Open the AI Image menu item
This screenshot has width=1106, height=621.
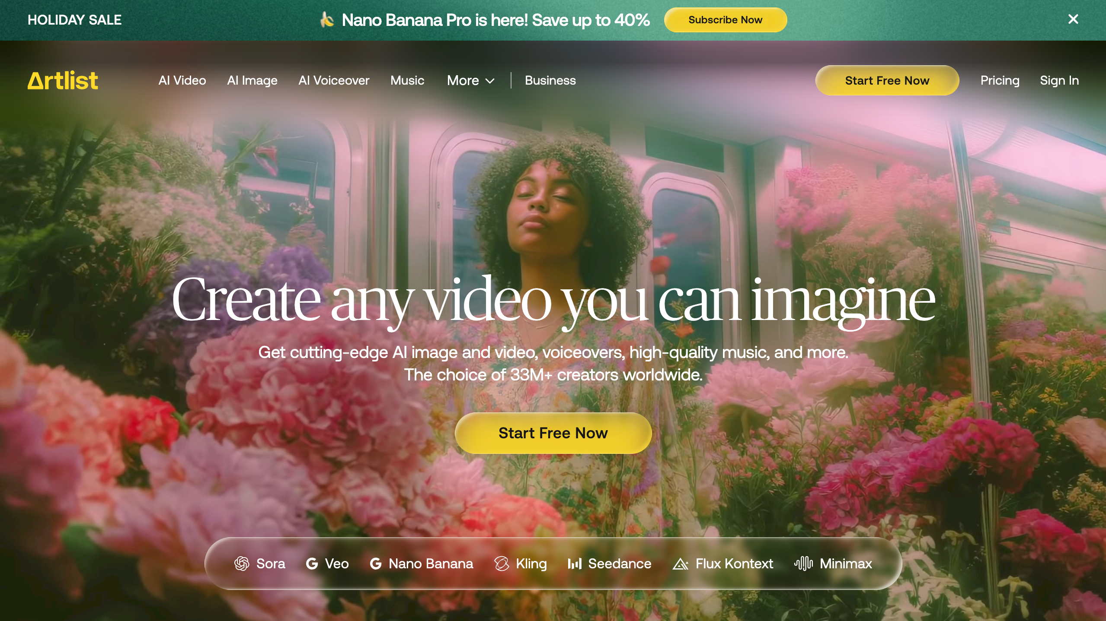[x=252, y=80]
